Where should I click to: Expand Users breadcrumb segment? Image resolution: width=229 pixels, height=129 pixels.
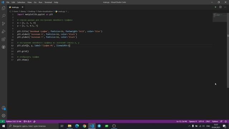[16, 11]
